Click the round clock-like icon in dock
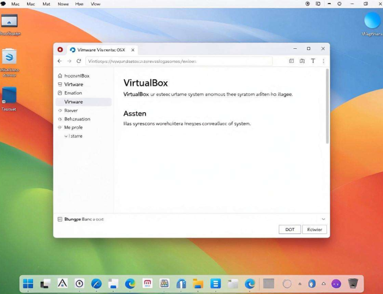Image resolution: width=383 pixels, height=294 pixels. [80, 284]
